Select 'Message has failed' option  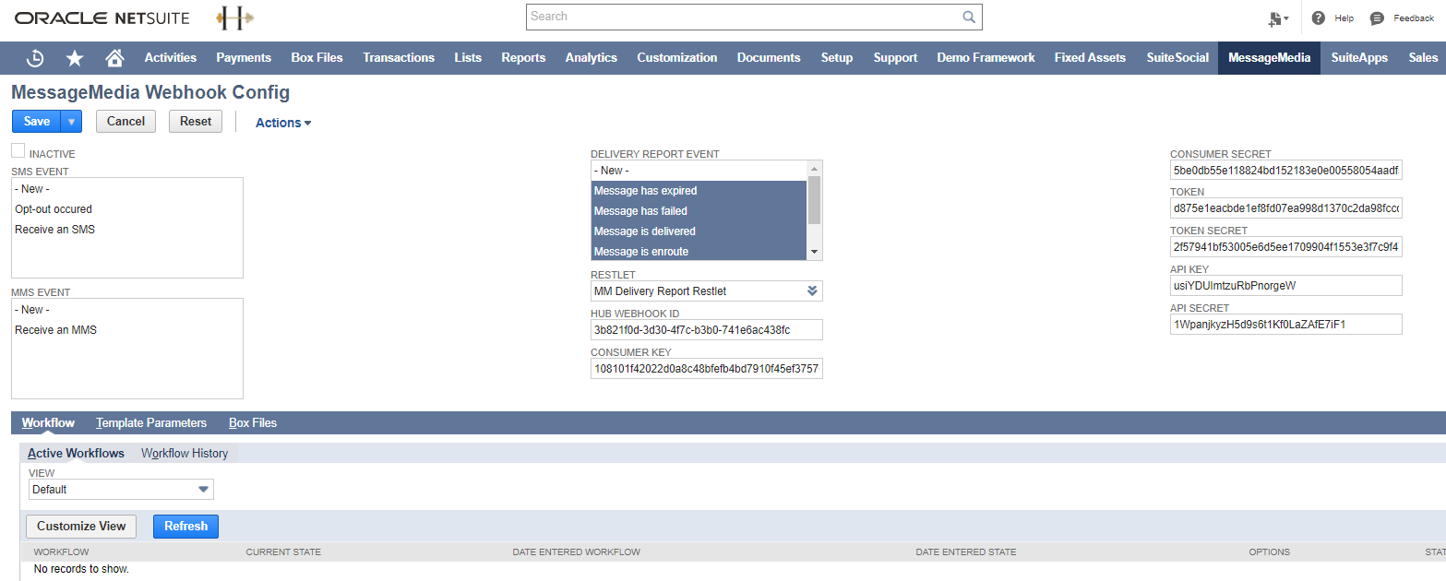coord(699,211)
